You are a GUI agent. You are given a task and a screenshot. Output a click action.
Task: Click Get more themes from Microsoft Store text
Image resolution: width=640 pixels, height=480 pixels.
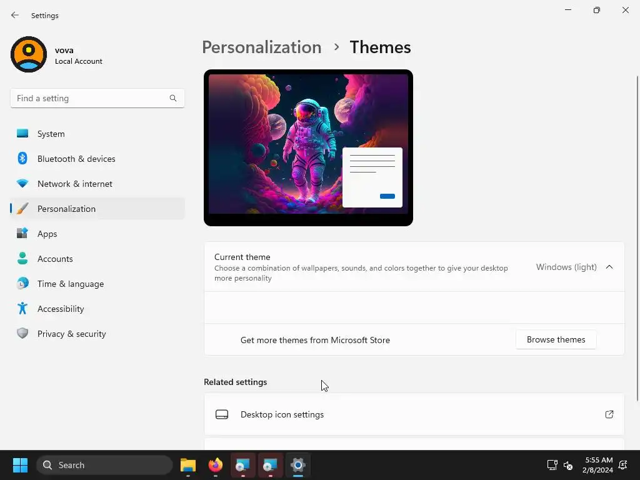click(315, 340)
